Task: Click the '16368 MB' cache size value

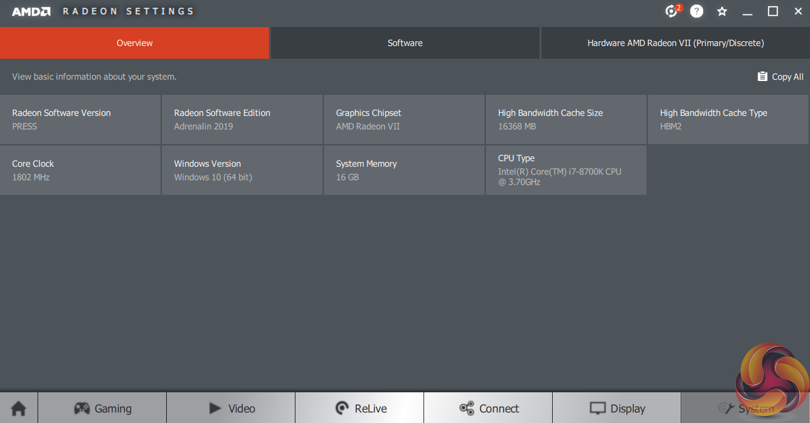Action: click(517, 127)
